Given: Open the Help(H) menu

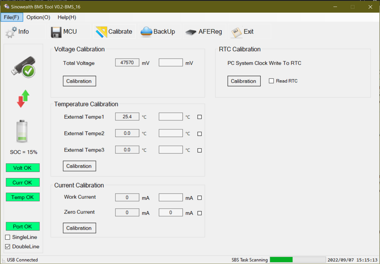Looking at the screenshot, I should point(66,17).
